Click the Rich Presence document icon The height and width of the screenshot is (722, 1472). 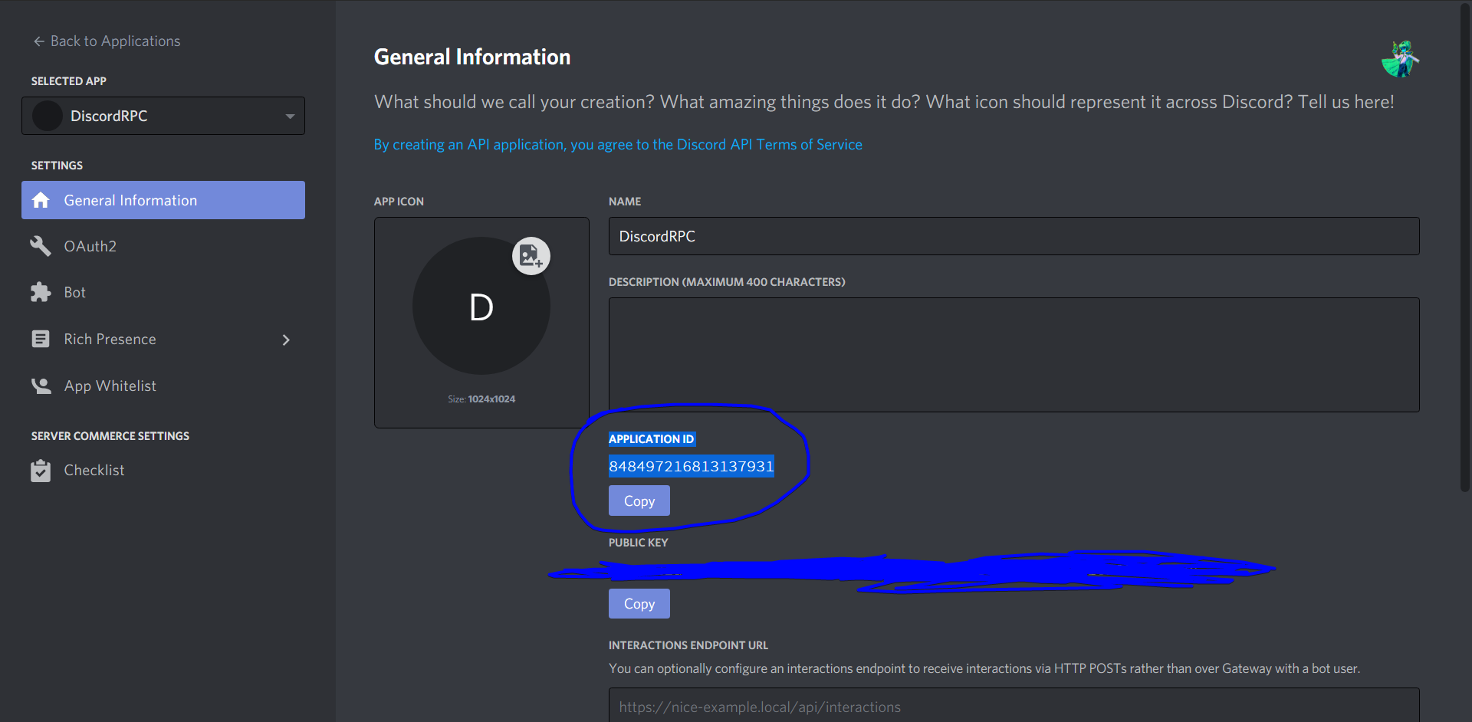[x=41, y=339]
